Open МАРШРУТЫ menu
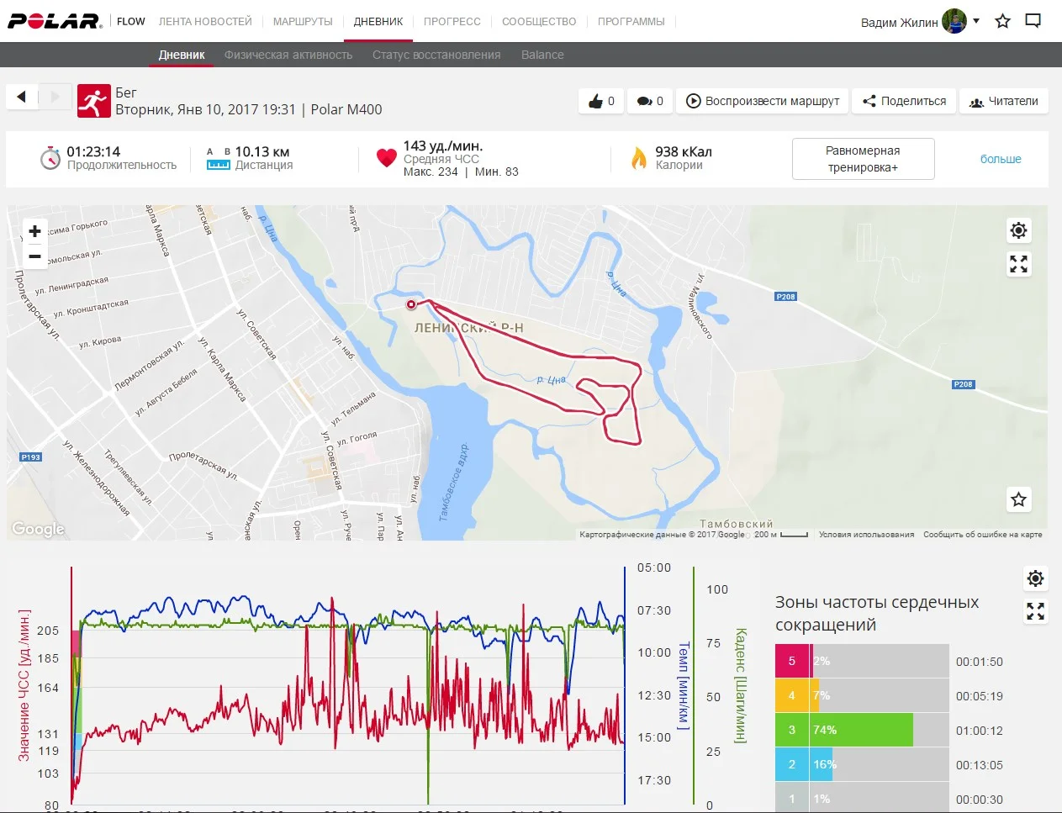Image resolution: width=1062 pixels, height=813 pixels. click(x=303, y=21)
